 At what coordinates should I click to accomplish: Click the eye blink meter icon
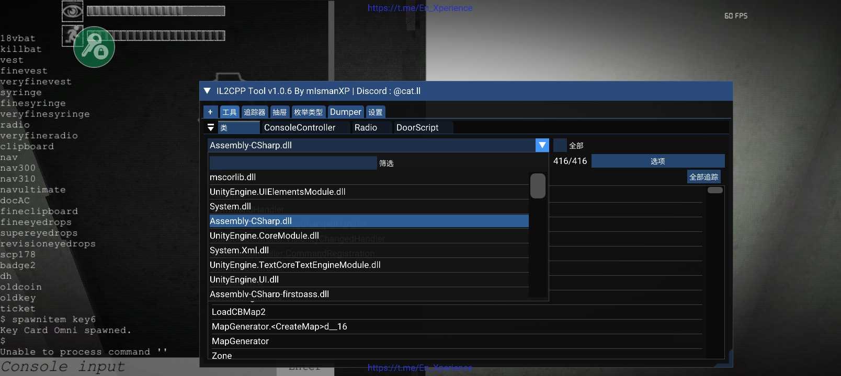click(72, 11)
